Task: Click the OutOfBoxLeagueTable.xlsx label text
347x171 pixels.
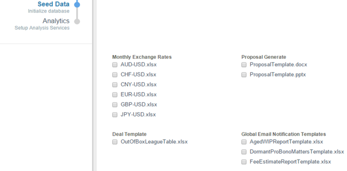Action: [154, 142]
